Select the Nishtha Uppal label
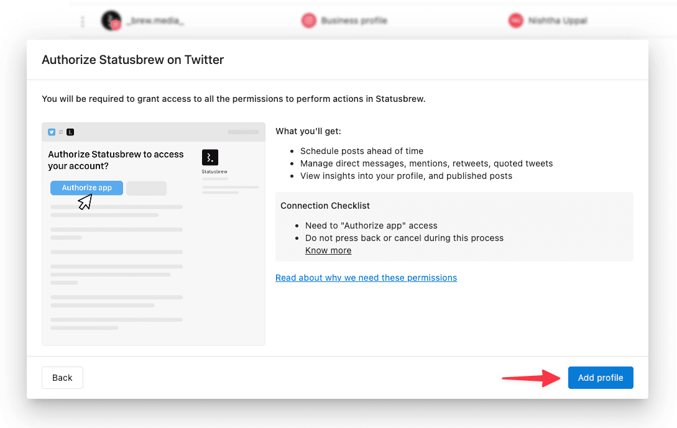 click(558, 20)
